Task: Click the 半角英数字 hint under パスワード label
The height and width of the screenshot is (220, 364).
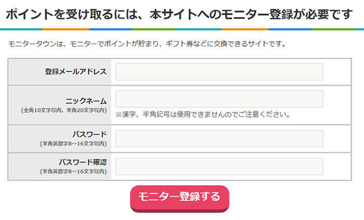Action: click(73, 144)
